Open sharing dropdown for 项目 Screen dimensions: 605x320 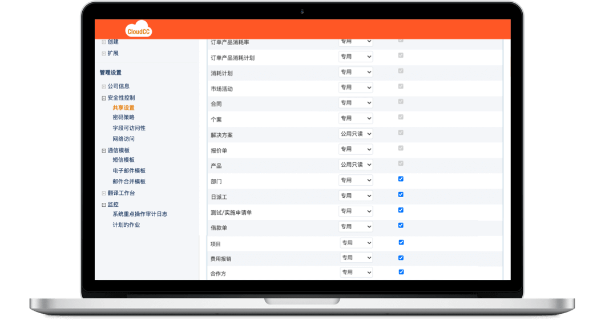pos(356,243)
